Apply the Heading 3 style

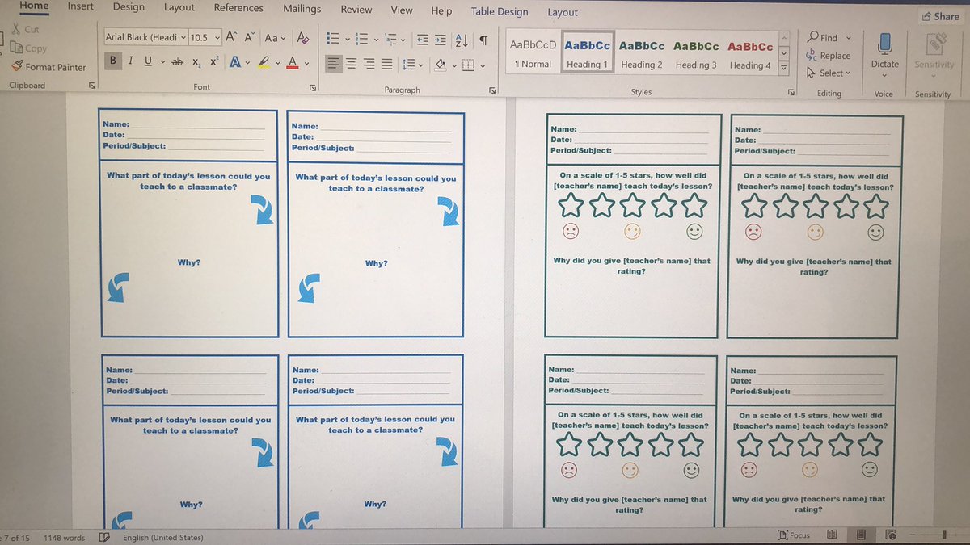click(x=696, y=55)
